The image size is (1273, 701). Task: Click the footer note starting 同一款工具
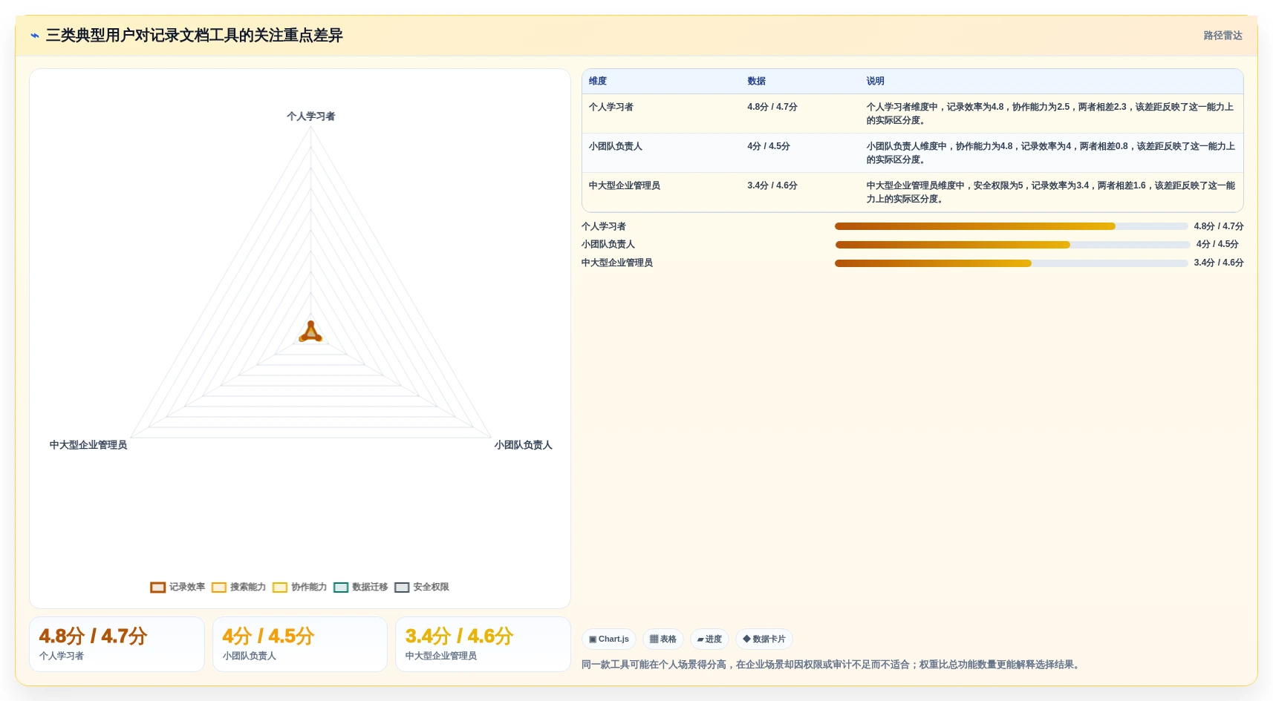pos(831,665)
